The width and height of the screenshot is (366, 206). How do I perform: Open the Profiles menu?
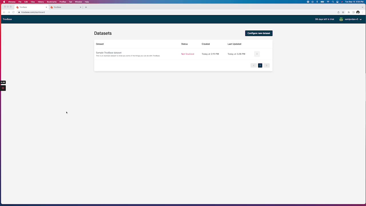pos(63,2)
